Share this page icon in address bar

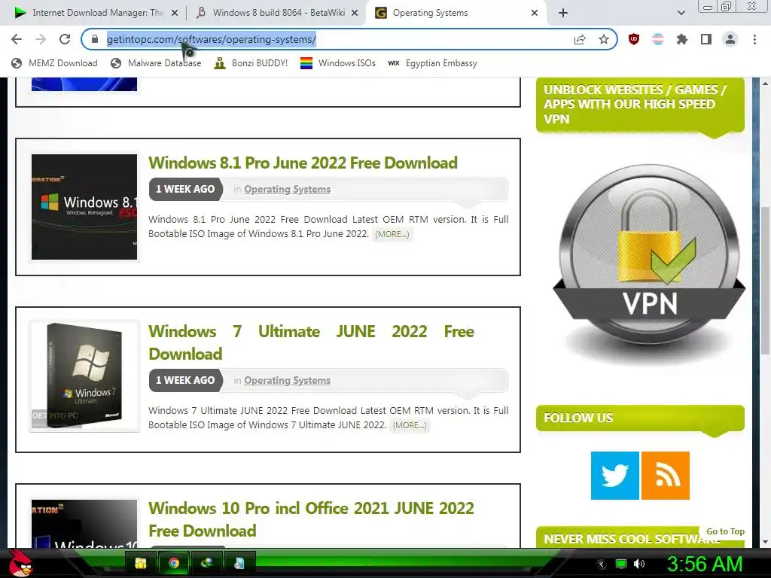tap(580, 39)
